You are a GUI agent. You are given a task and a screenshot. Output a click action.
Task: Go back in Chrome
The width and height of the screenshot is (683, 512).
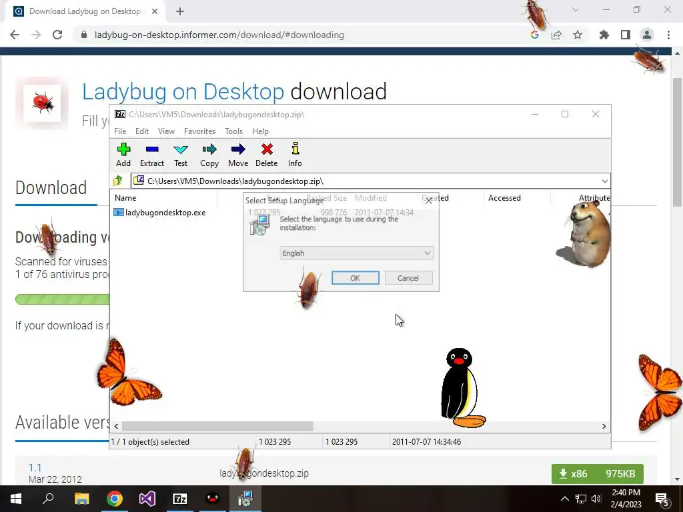pyautogui.click(x=15, y=35)
